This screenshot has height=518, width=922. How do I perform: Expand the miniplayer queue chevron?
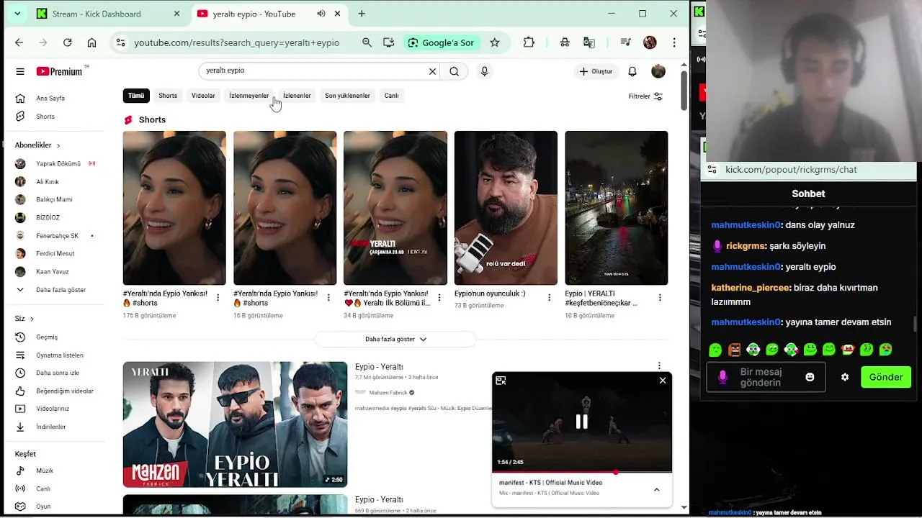tap(656, 490)
